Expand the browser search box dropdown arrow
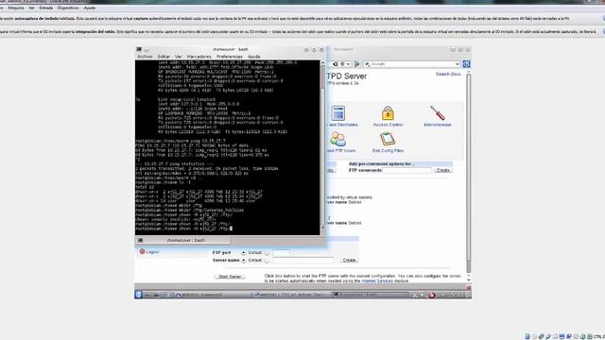605x340 pixels. point(458,64)
